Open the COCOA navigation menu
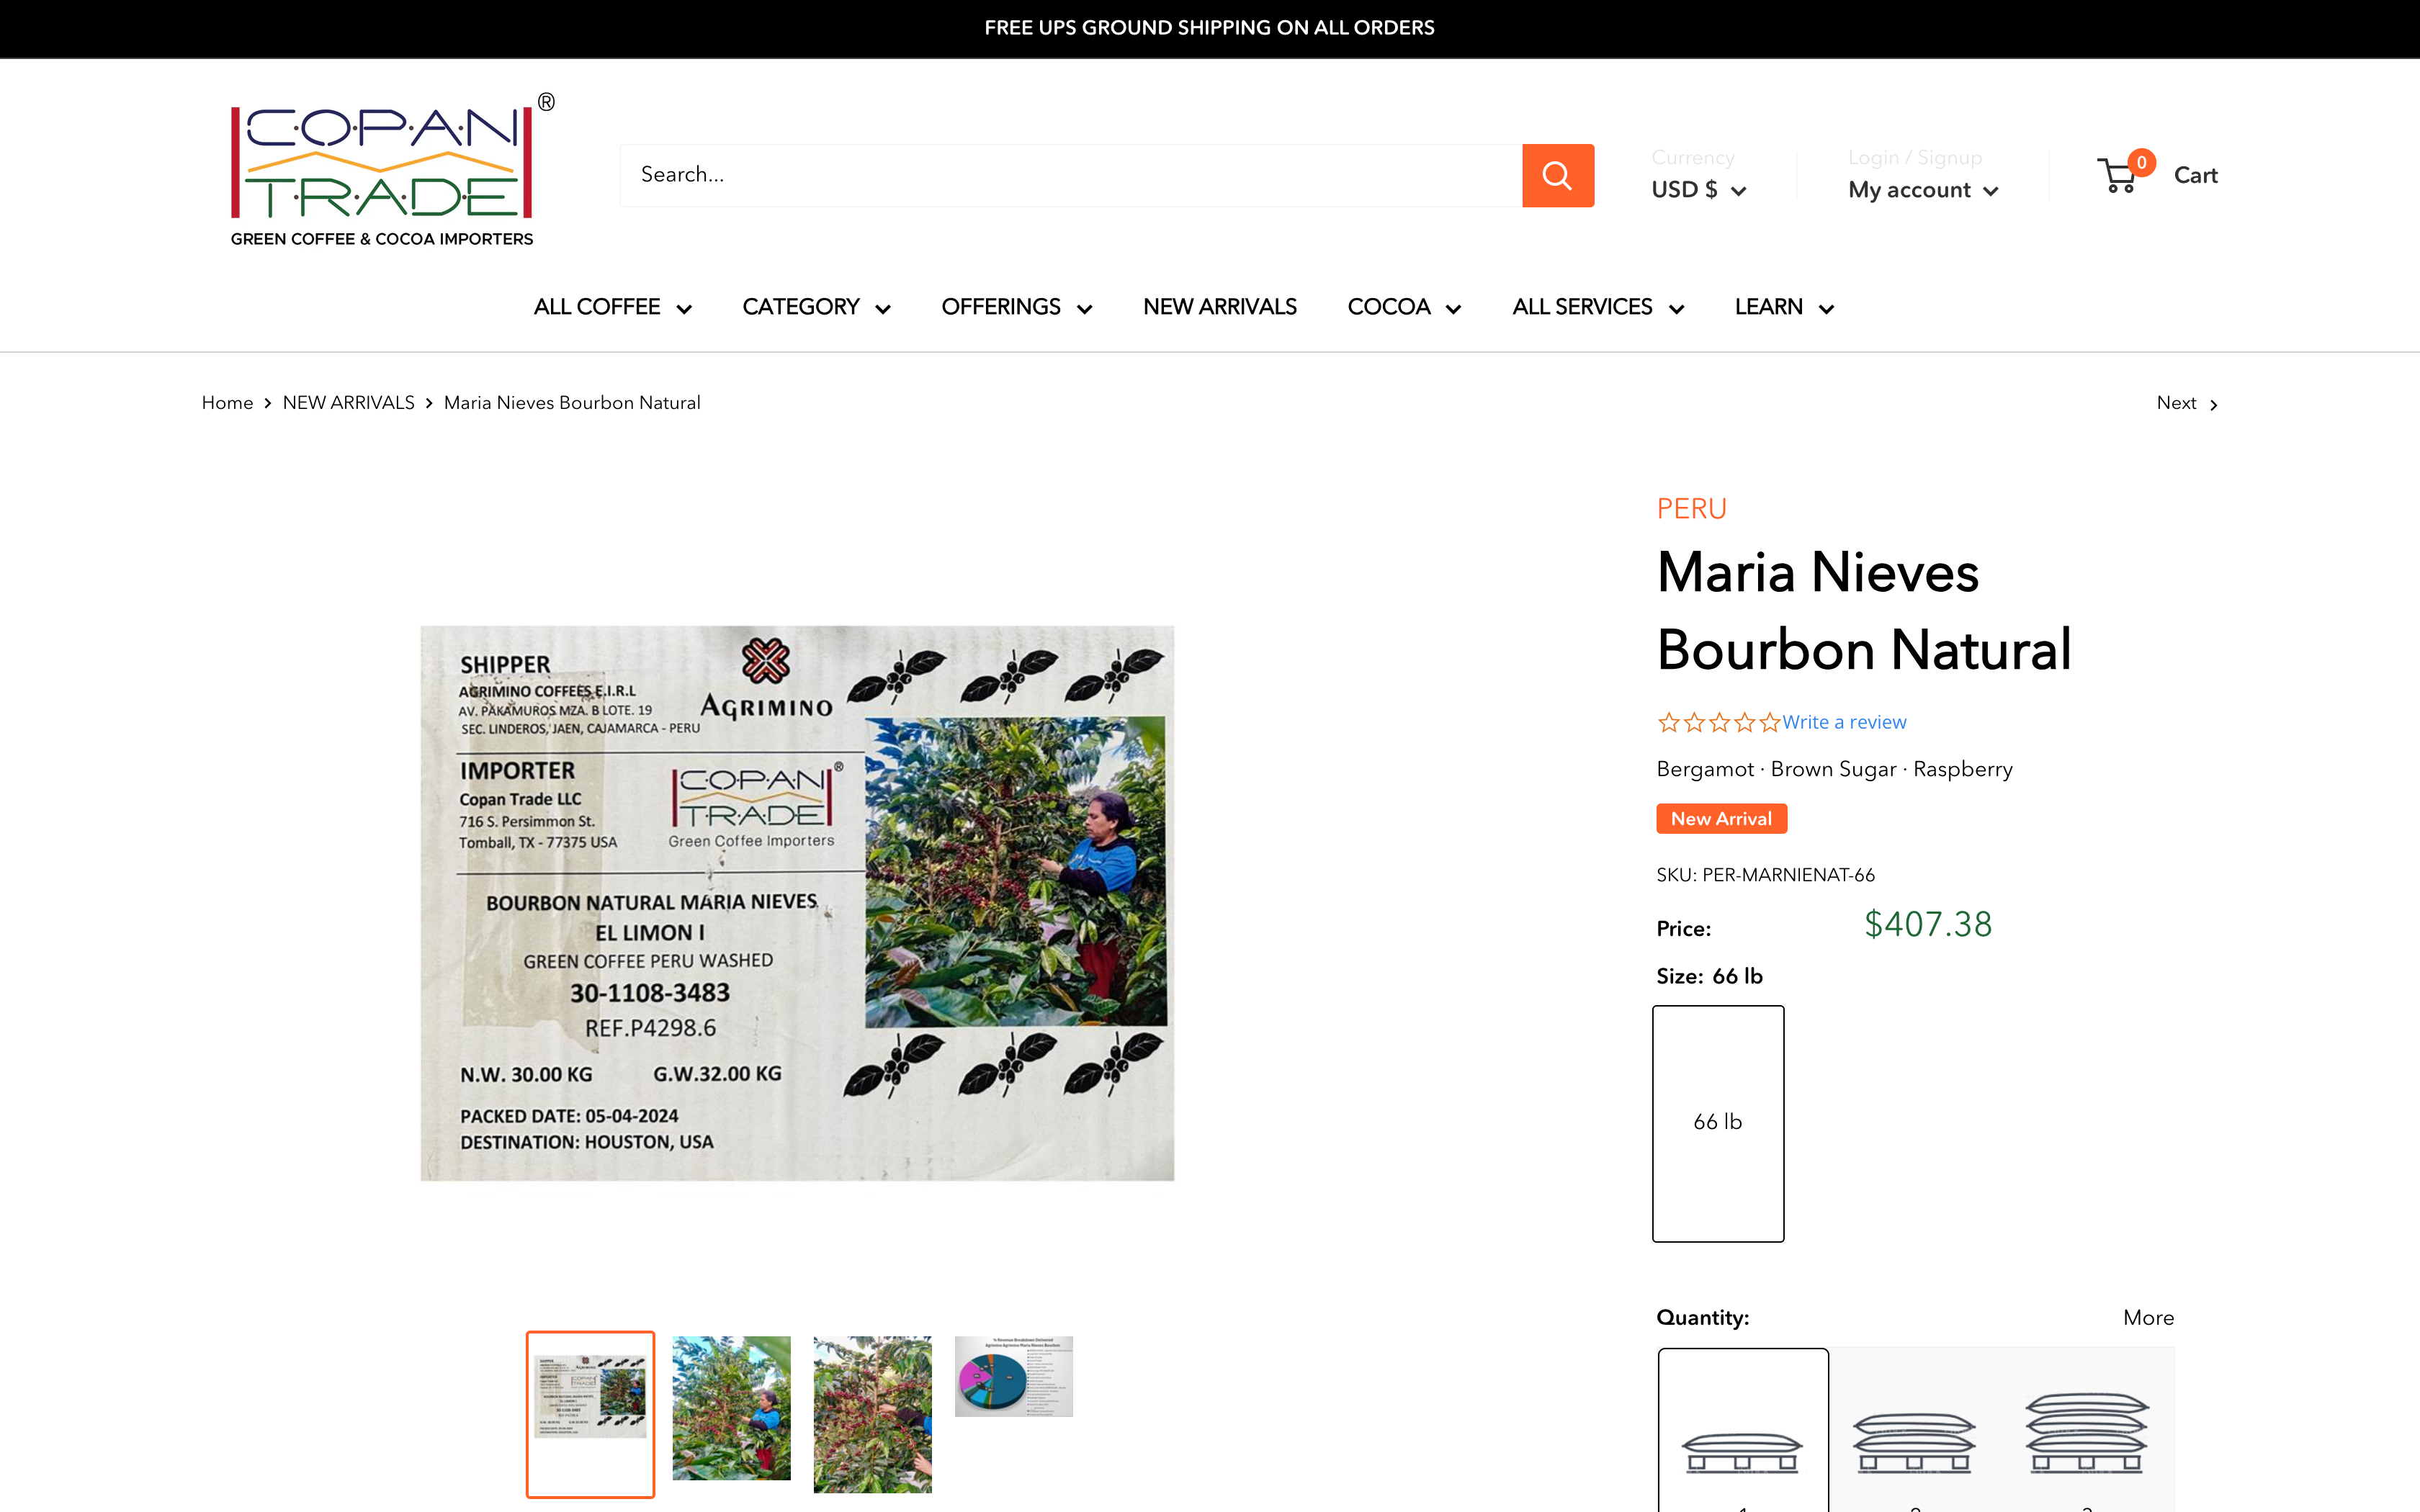2420x1512 pixels. tap(1404, 307)
